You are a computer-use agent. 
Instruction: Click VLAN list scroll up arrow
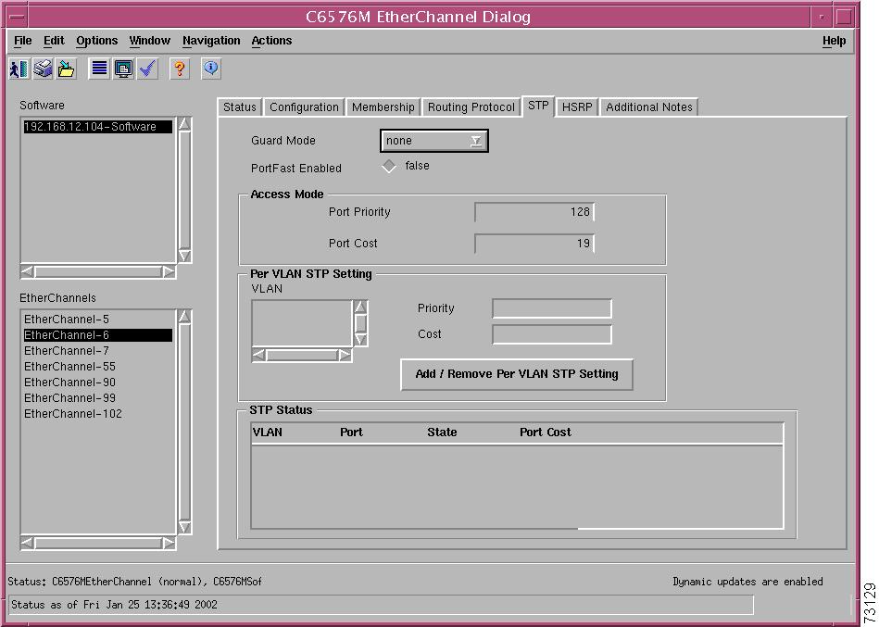(x=360, y=307)
